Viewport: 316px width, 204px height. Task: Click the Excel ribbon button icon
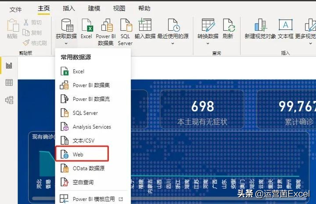click(87, 25)
